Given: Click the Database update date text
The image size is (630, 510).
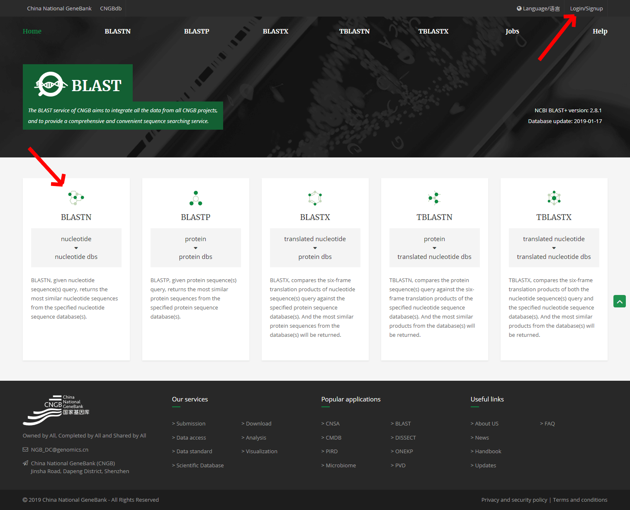Looking at the screenshot, I should 565,121.
